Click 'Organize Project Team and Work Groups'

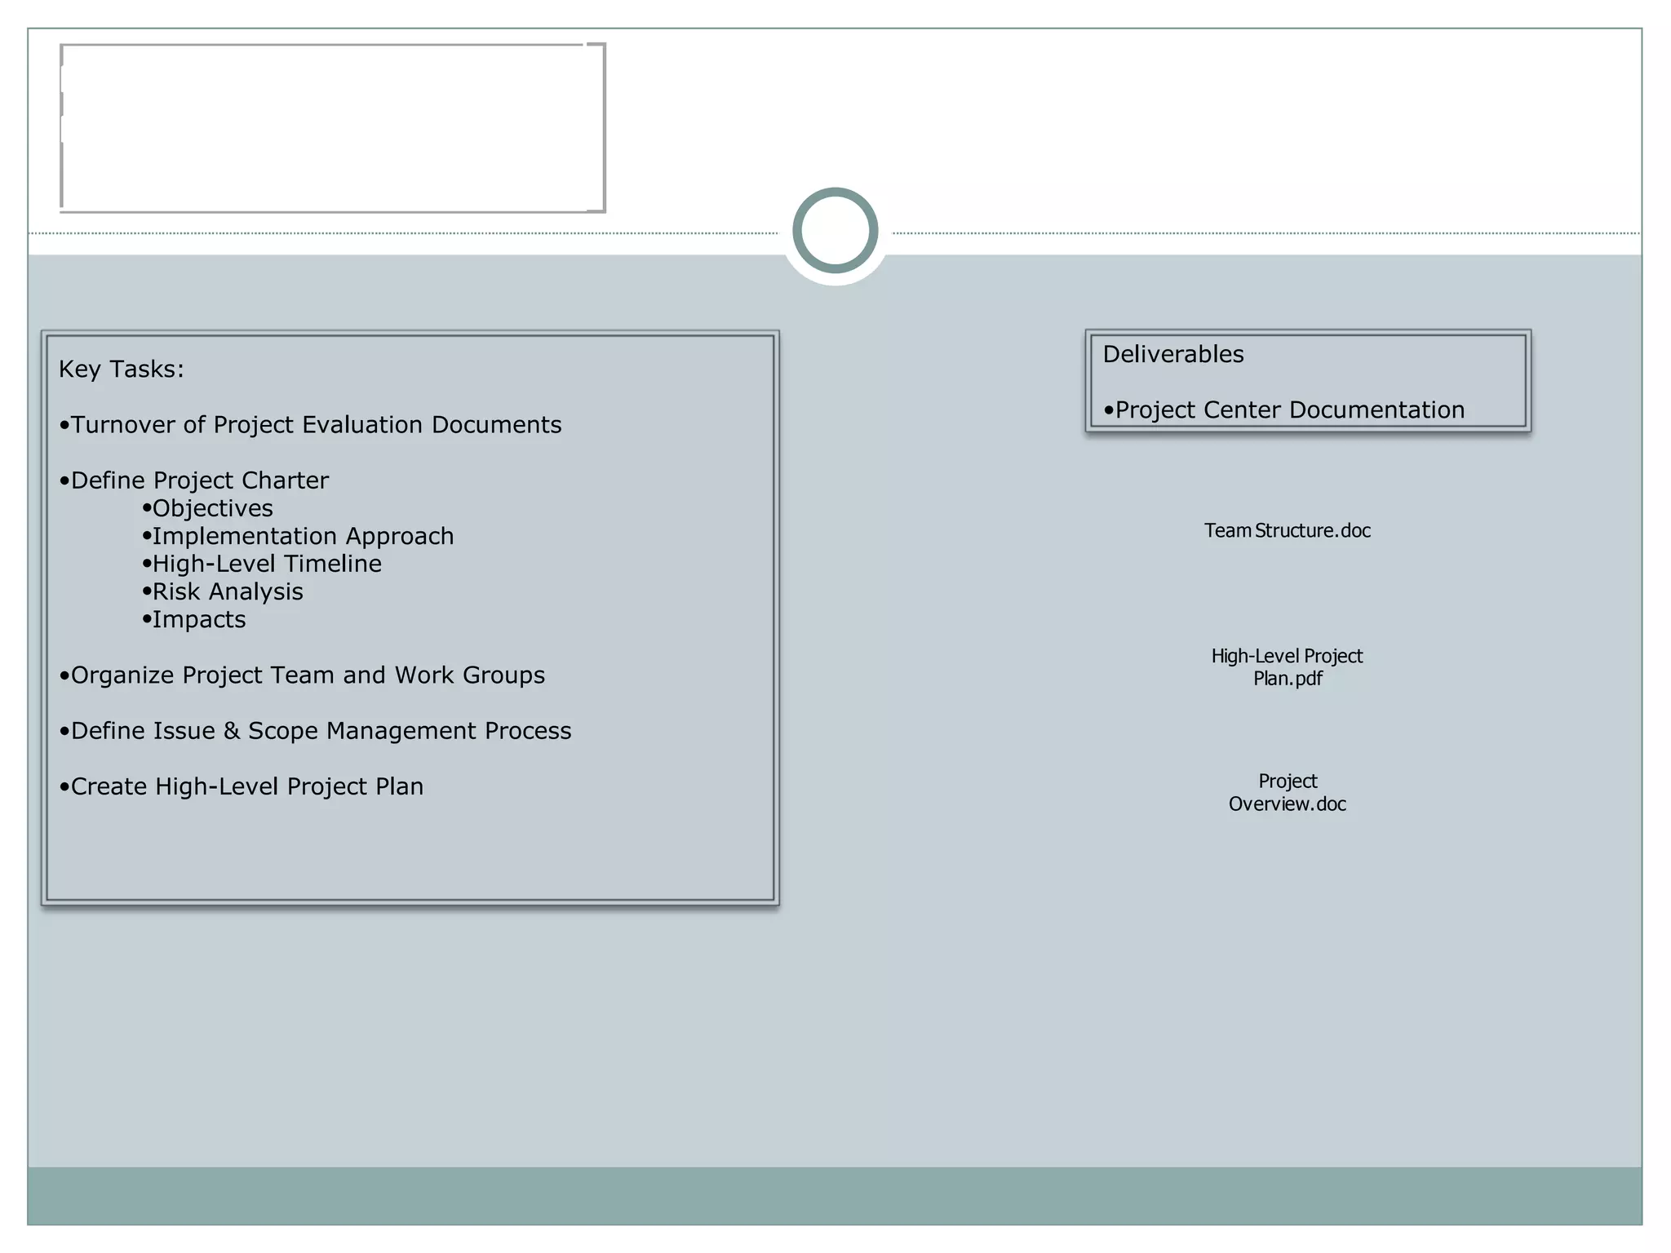[x=303, y=675]
